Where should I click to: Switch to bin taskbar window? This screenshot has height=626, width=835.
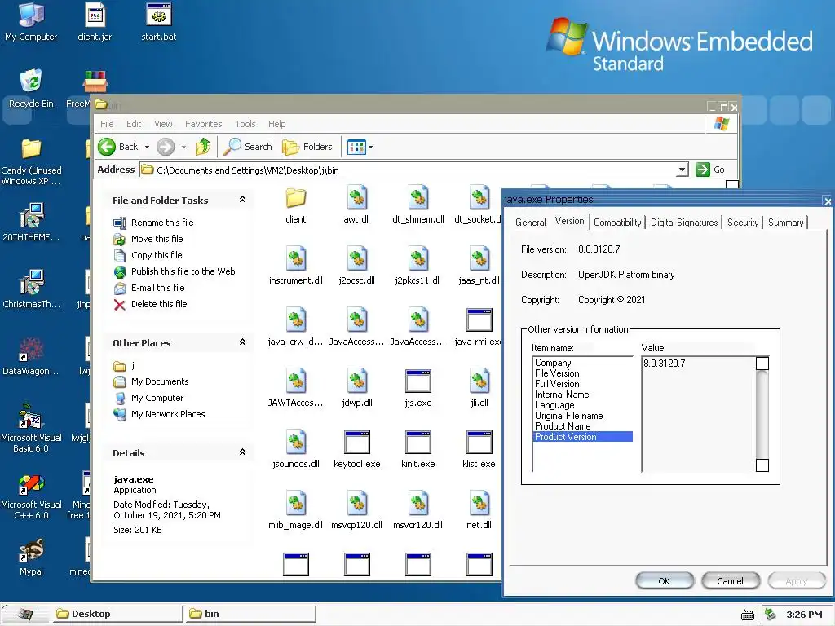point(250,614)
